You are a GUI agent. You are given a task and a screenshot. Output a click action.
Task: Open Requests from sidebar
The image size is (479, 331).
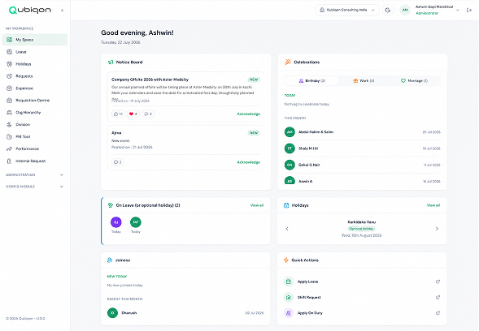pos(34,76)
